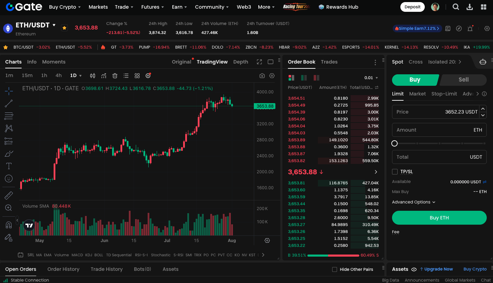Image resolution: width=493 pixels, height=283 pixels.
Task: Show only bids green order book view
Action: pos(304,78)
